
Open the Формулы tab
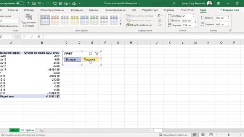coord(77,10)
